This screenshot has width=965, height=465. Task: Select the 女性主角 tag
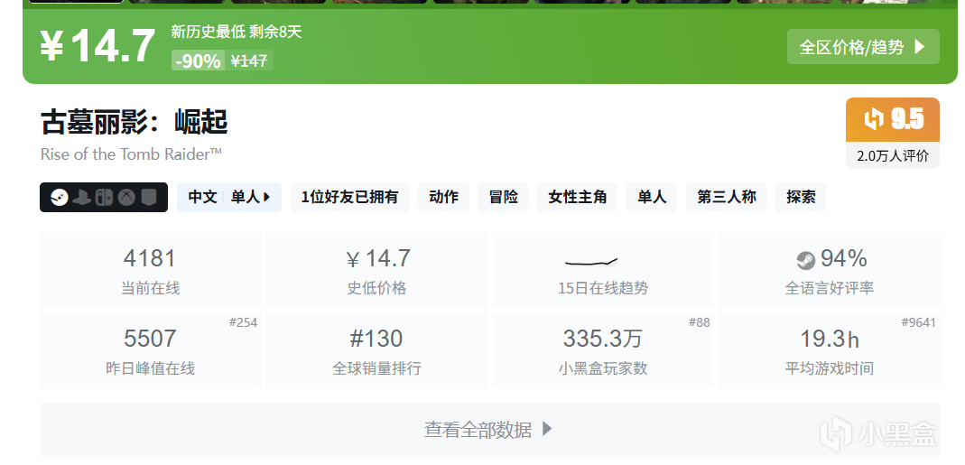pos(577,197)
